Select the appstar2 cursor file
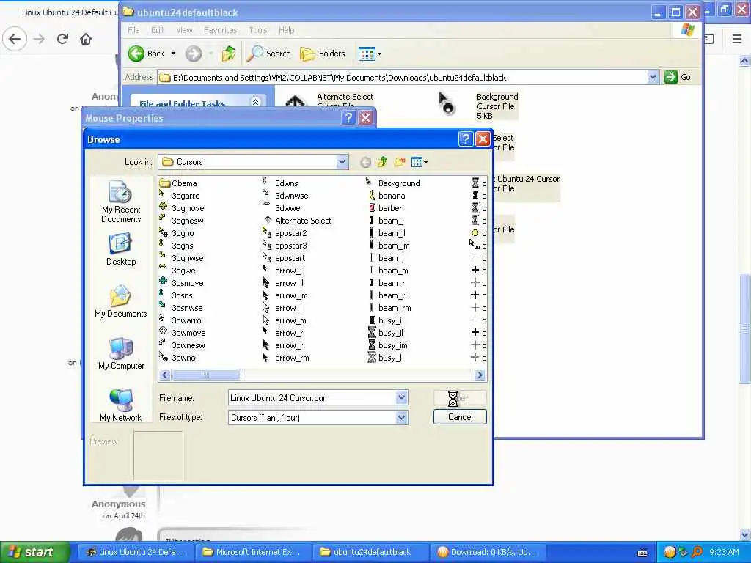Image resolution: width=751 pixels, height=563 pixels. click(x=285, y=232)
